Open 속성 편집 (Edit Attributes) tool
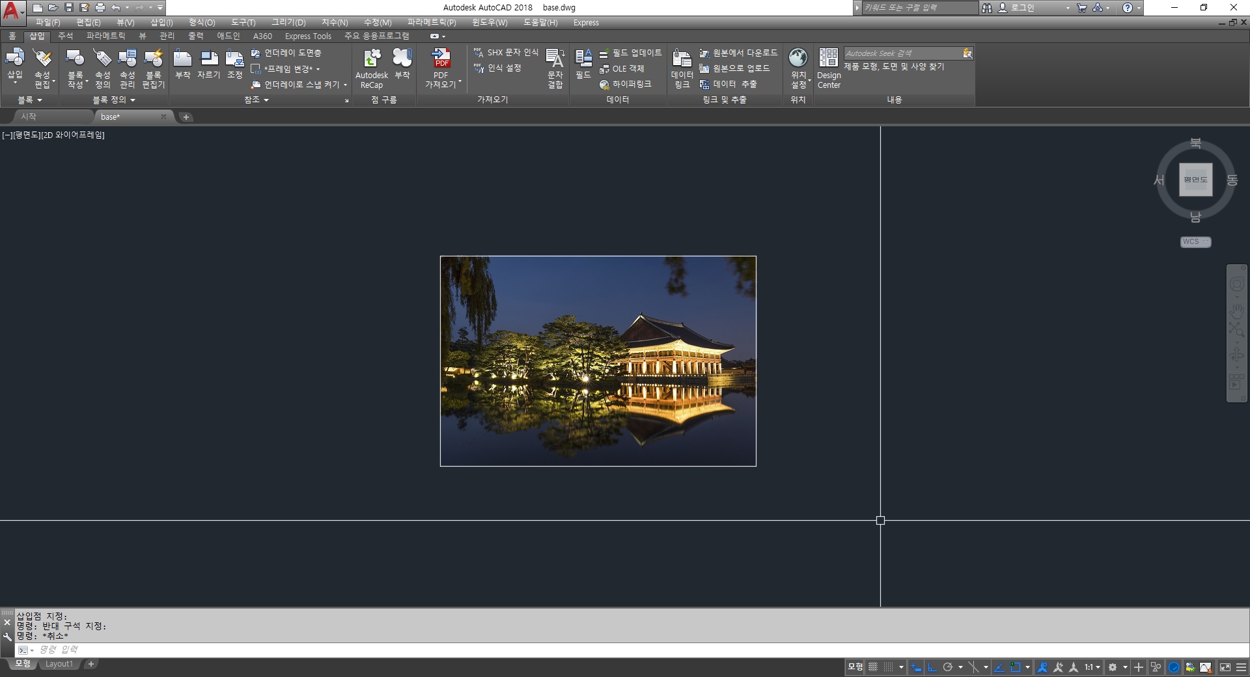The image size is (1250, 677). click(43, 68)
